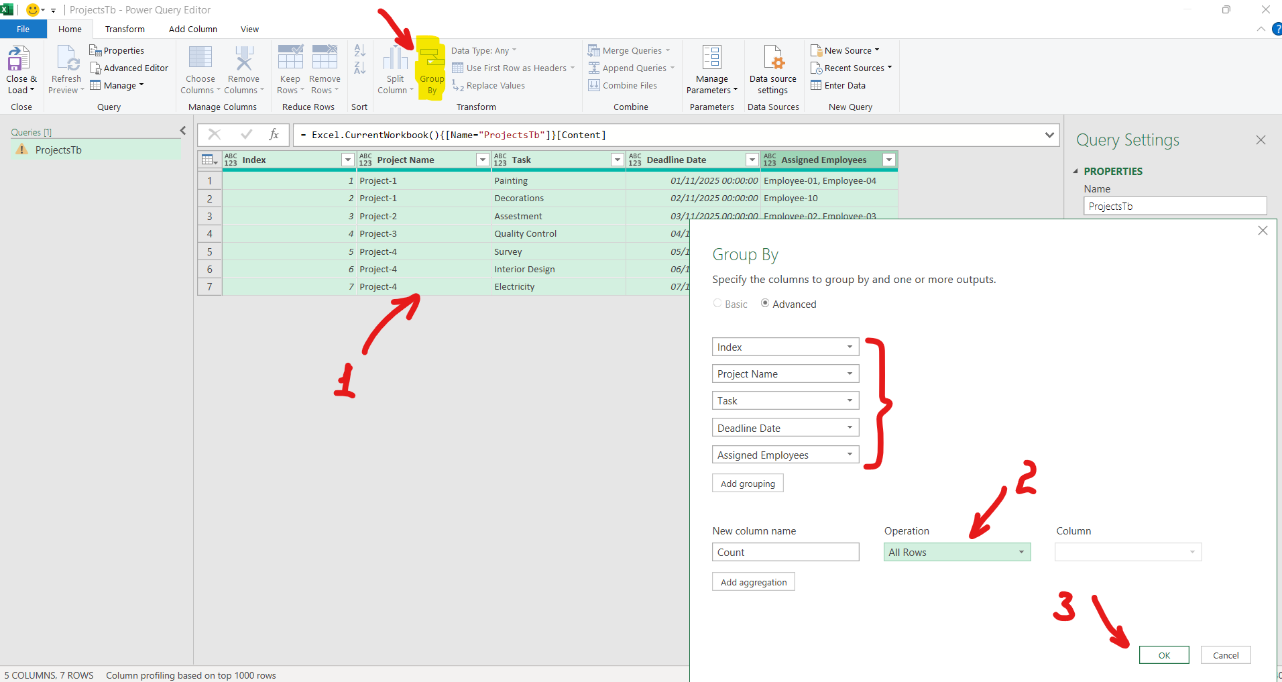Switch to the Home tab

70,29
